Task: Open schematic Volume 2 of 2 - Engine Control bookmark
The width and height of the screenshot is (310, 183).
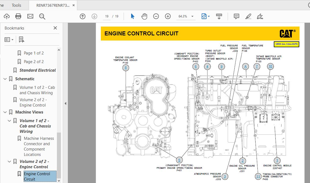Action: (x=33, y=103)
